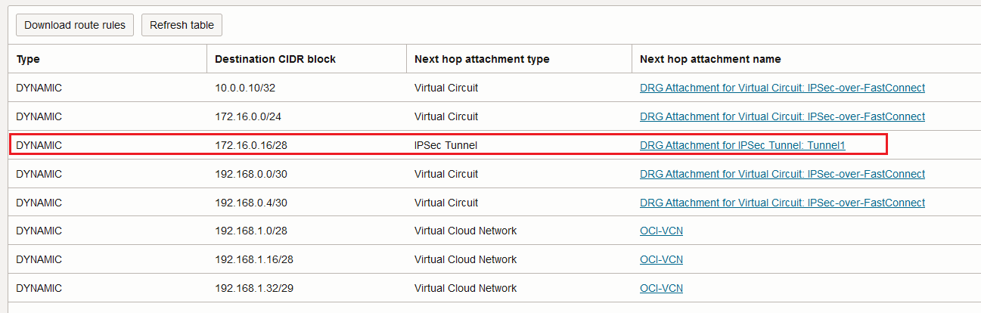This screenshot has width=981, height=313.
Task: Open the Virtual Circuit attachment link for 192.168.0.4/30
Action: tap(782, 203)
